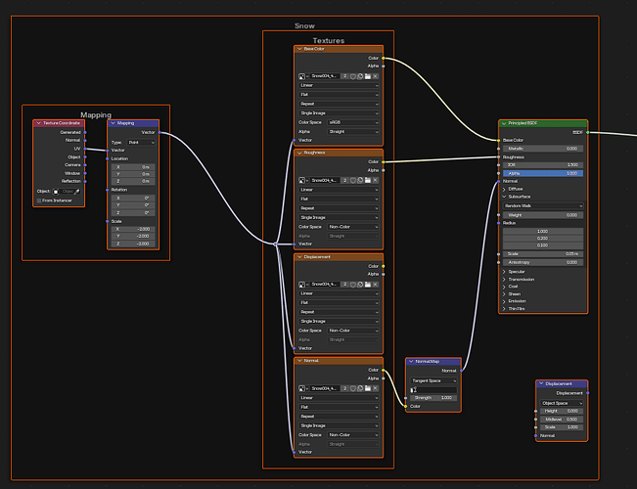637x489 pixels.
Task: Click Subsurface Weight slider
Action: [x=543, y=215]
